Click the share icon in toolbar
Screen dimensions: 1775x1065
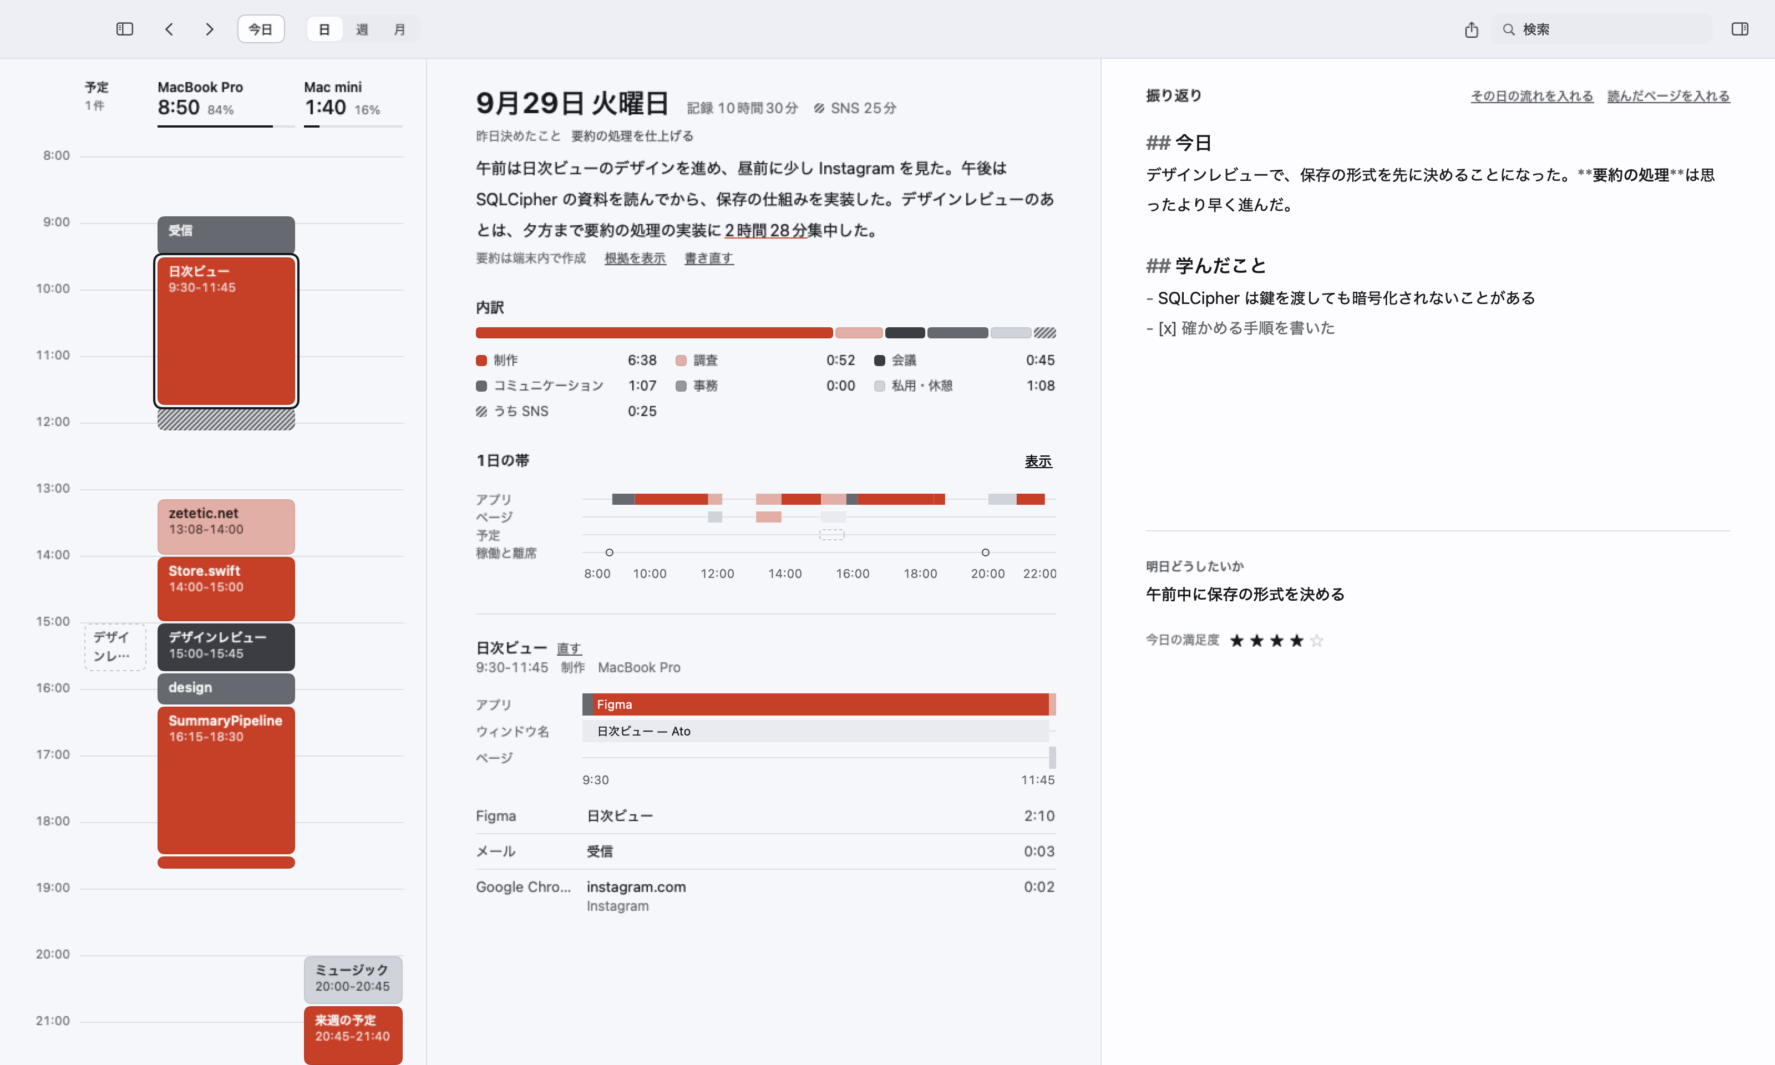click(1472, 29)
